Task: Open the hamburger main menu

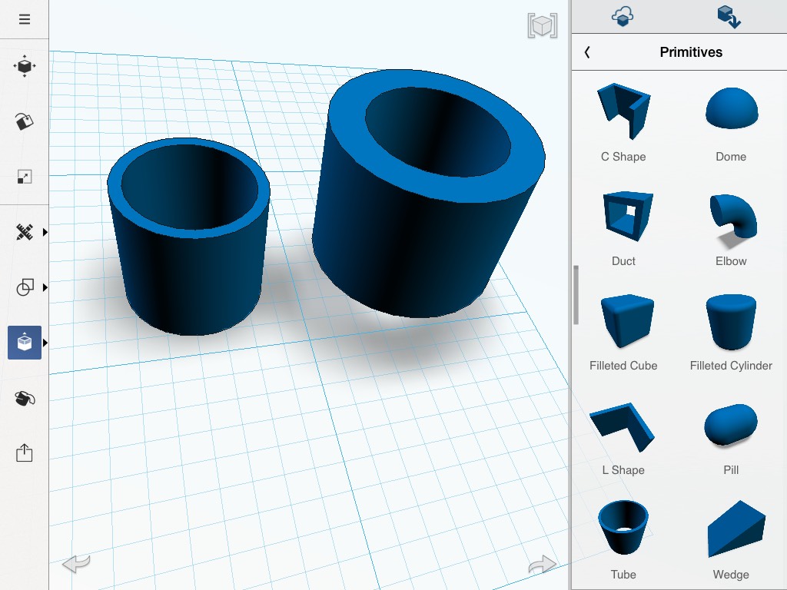Action: [24, 19]
